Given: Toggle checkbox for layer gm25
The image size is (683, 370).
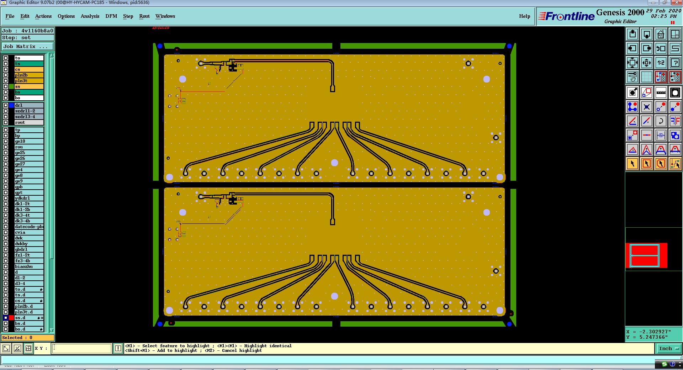Looking at the screenshot, I should pos(6,153).
